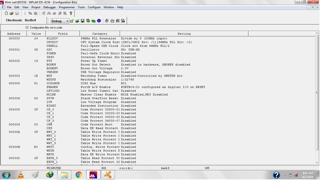
Task: Click the Open File folder icon
Action: (12, 13)
